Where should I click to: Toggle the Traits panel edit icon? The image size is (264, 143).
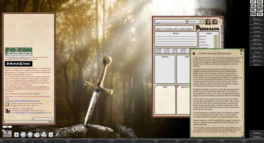155,86
